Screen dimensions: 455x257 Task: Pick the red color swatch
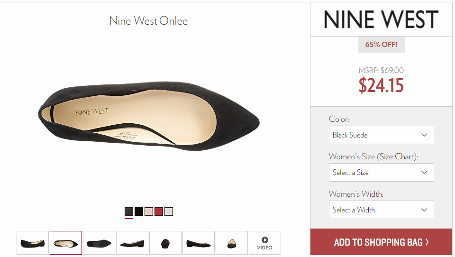pos(158,211)
